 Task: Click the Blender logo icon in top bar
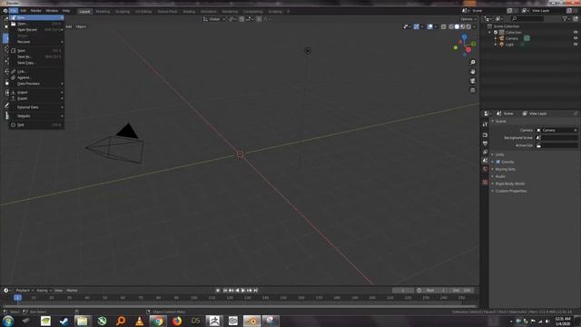pyautogui.click(x=5, y=11)
